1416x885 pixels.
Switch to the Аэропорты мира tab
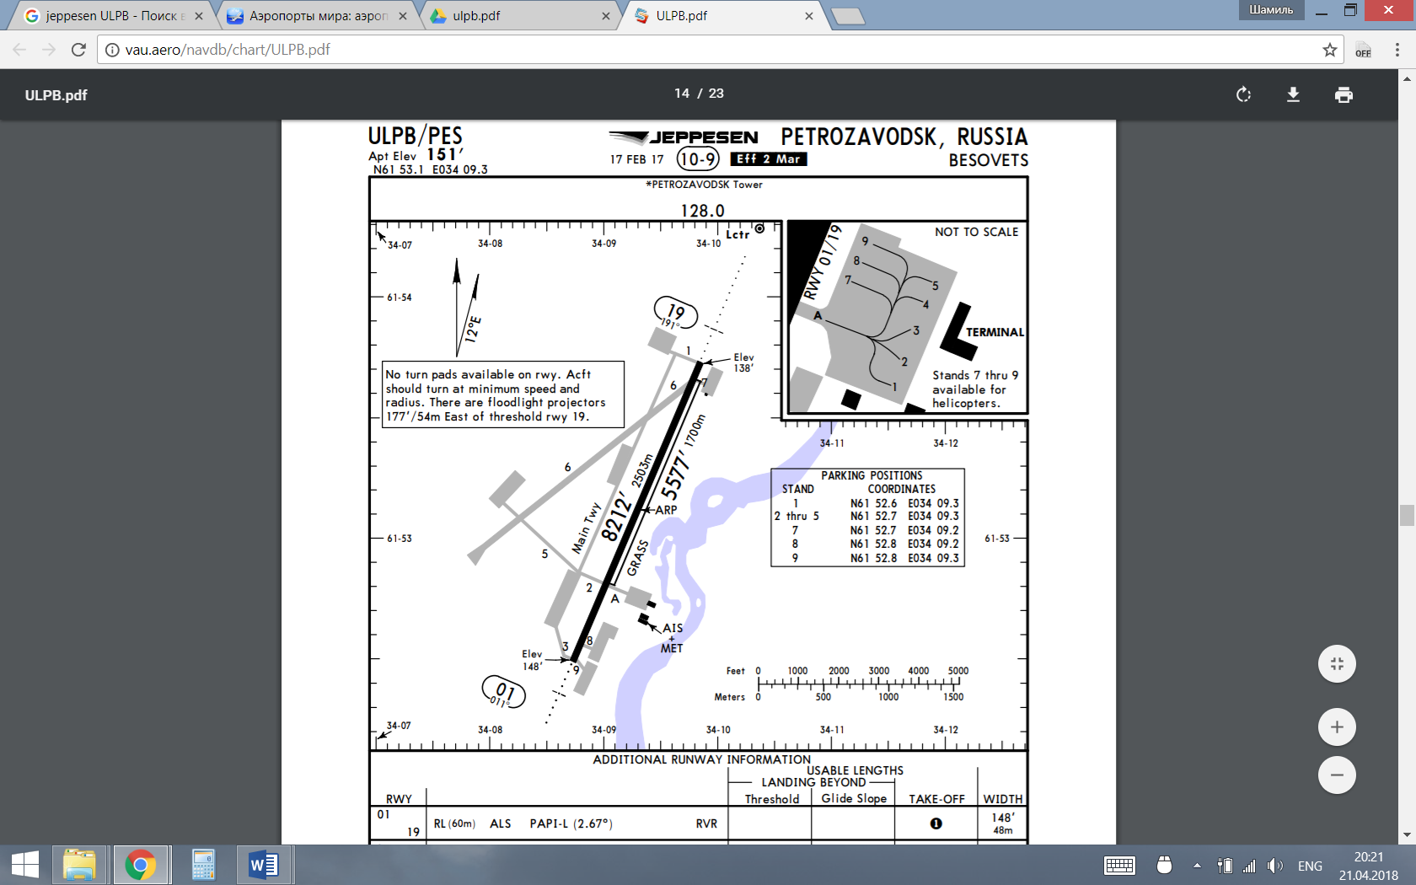click(x=318, y=16)
